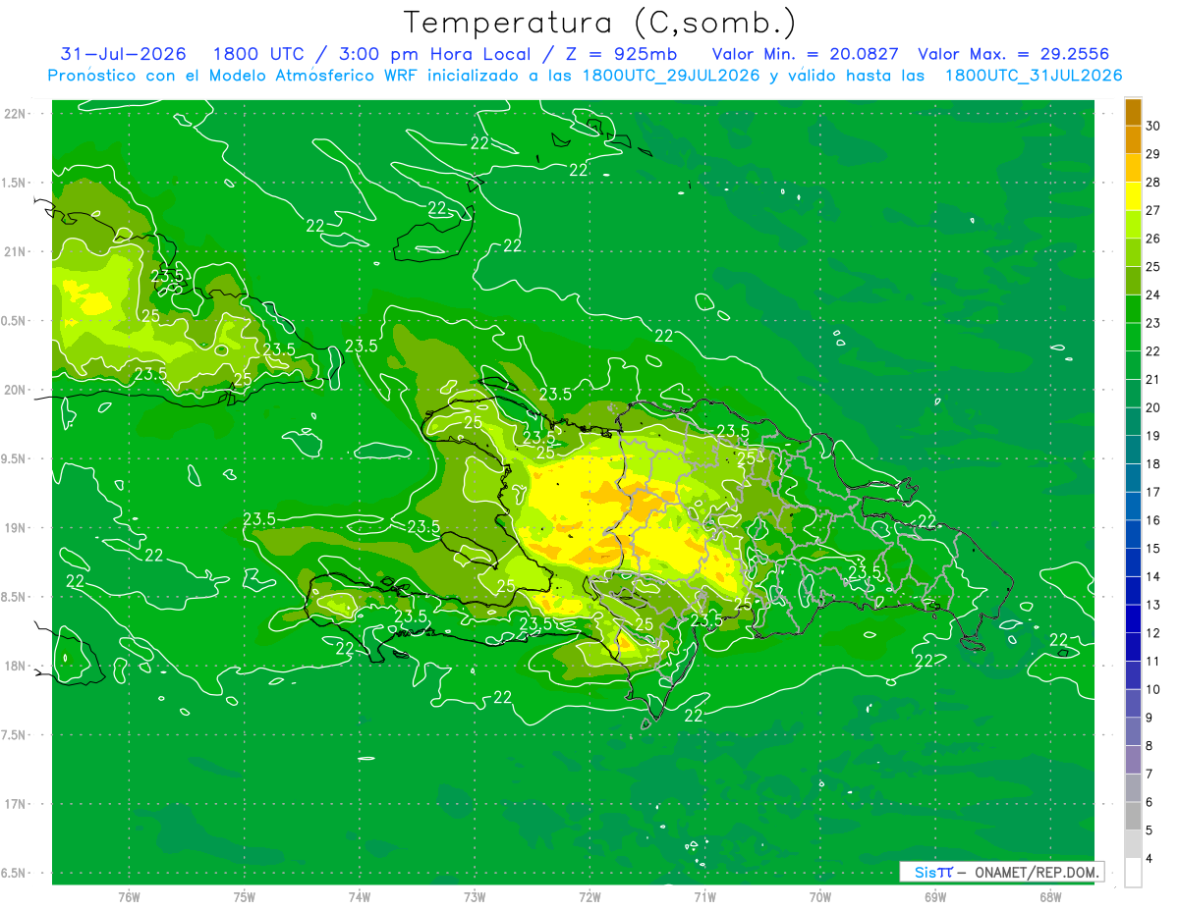
Task: Click the title "Temperatura (C,somb.)"
Action: coord(599,23)
